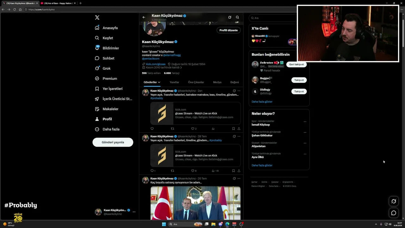The image size is (405, 228).
Task: Open more options on the 28 Tem post
Action: (239, 136)
